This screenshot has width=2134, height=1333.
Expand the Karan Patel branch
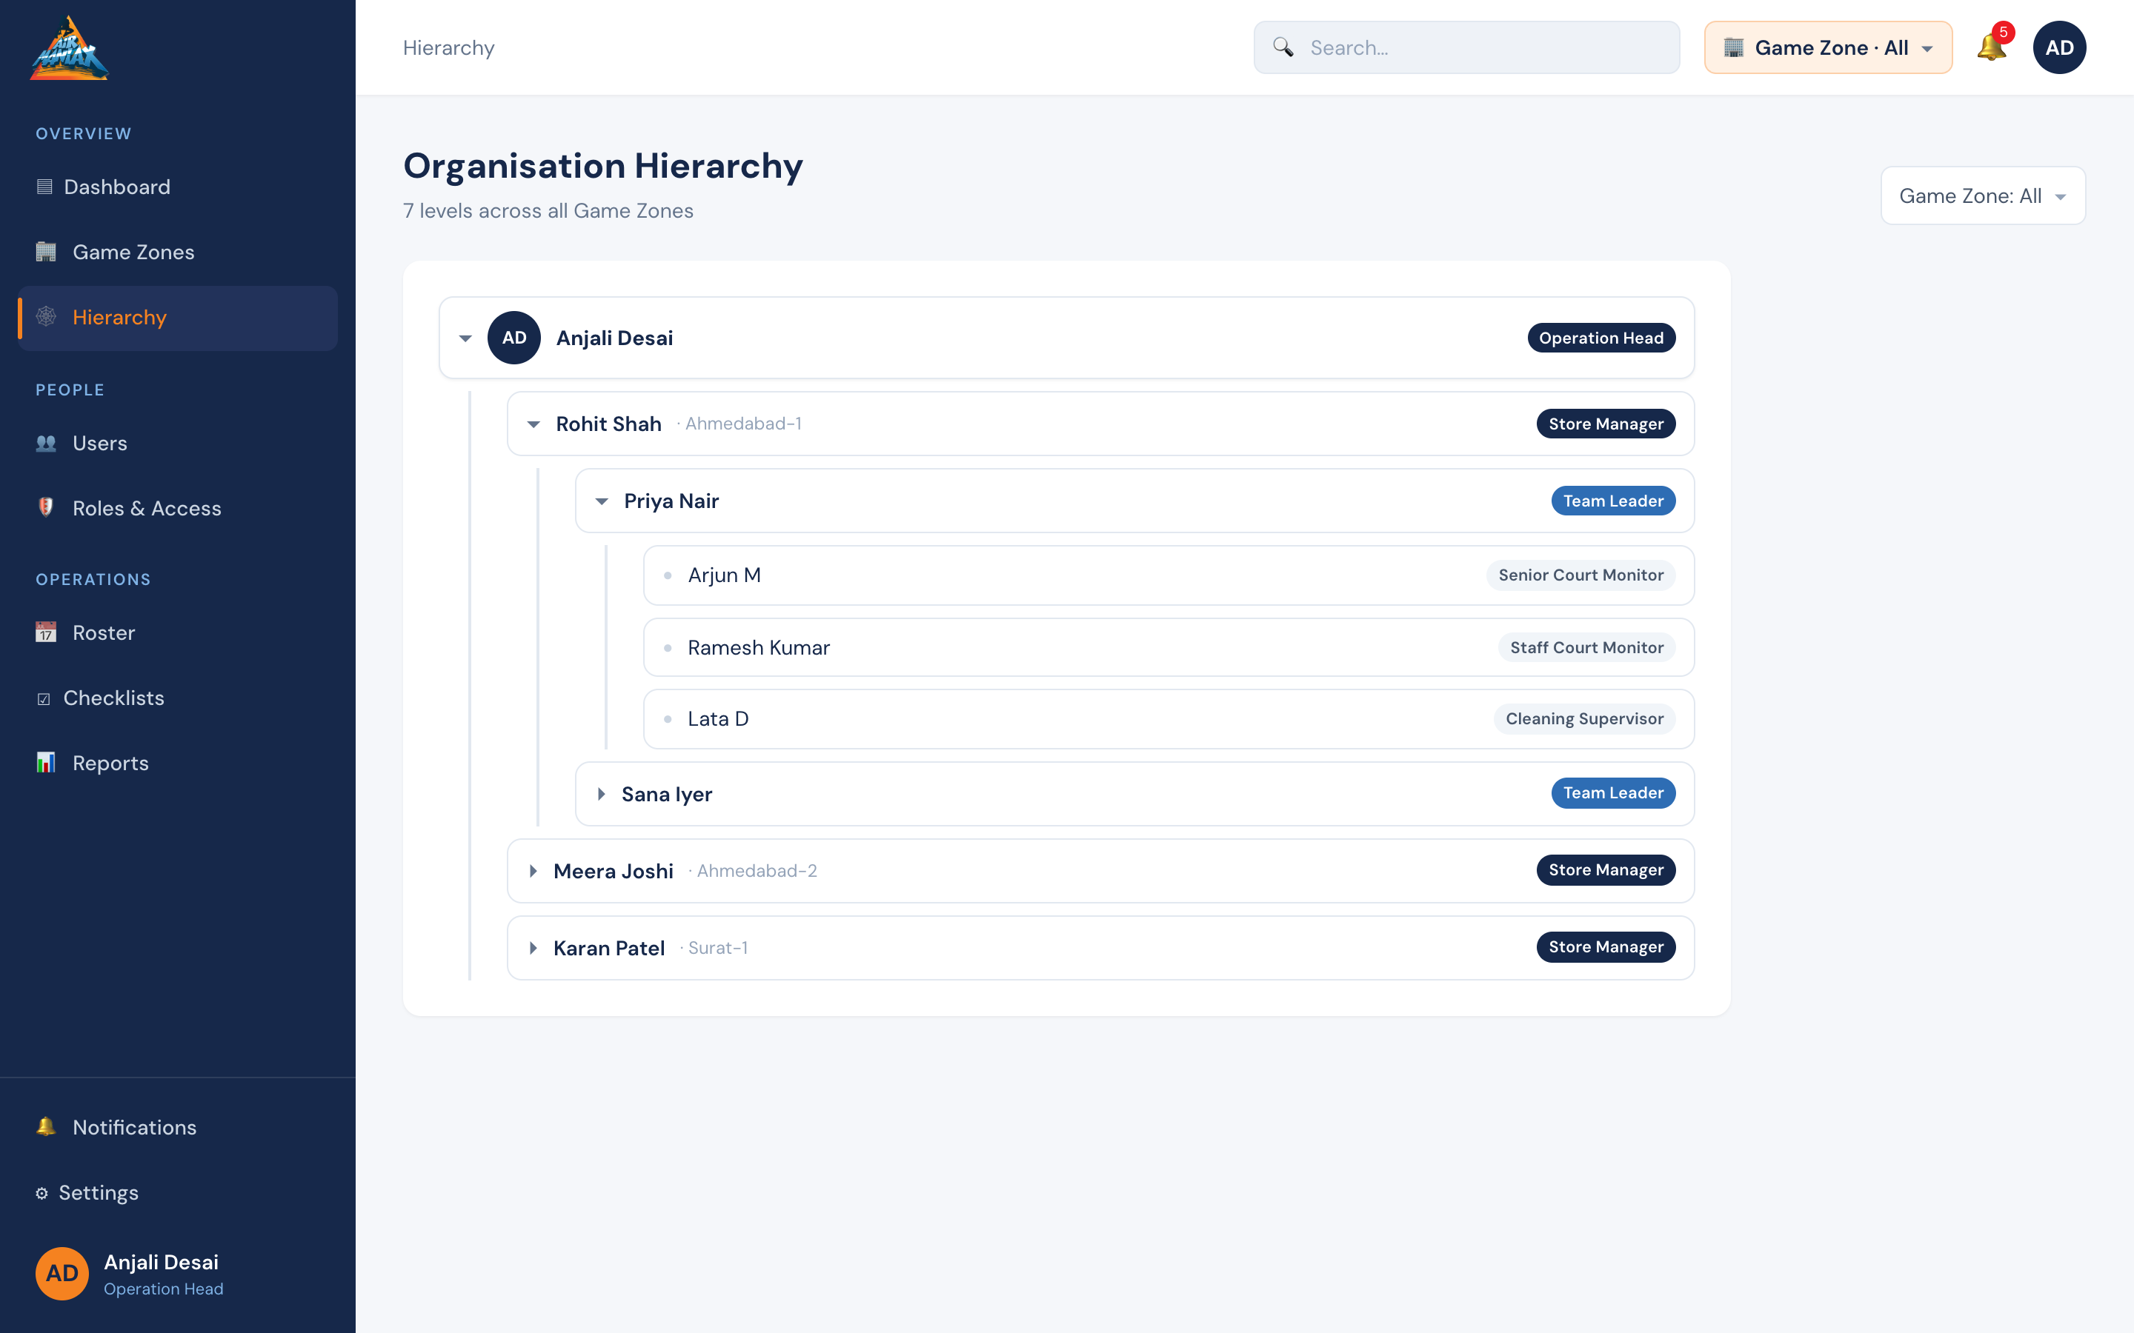pos(533,949)
